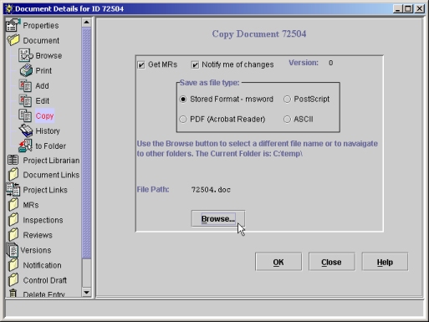Click the OK button

278,262
